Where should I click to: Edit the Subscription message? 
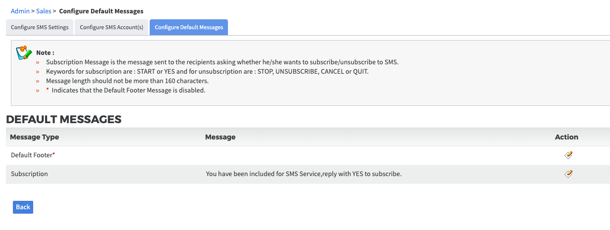[569, 174]
